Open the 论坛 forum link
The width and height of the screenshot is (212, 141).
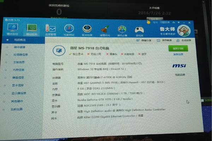tap(155, 23)
